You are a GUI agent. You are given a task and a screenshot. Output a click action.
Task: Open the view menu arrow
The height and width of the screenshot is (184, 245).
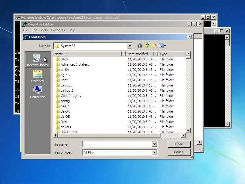(x=165, y=46)
